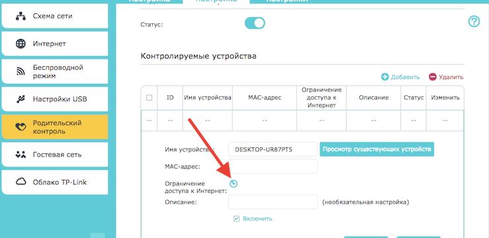Click the MAC-адрес input field
Screen dimensions: 489x238
273,167
